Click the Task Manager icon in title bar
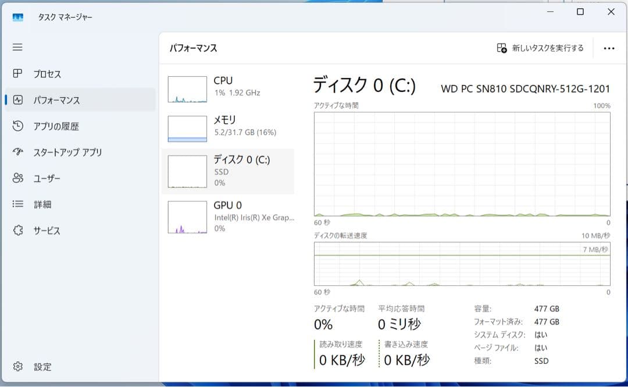 (x=17, y=17)
